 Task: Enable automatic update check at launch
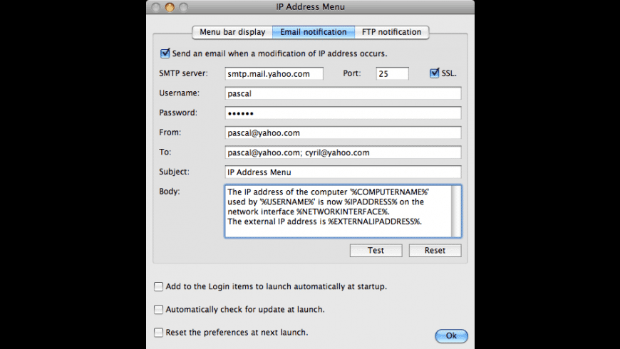tap(158, 310)
